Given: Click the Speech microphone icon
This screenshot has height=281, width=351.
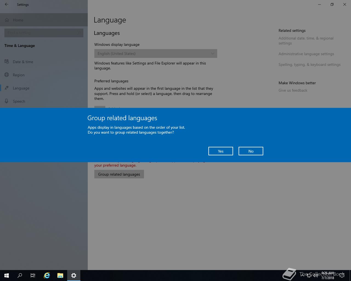Looking at the screenshot, I should point(7,101).
